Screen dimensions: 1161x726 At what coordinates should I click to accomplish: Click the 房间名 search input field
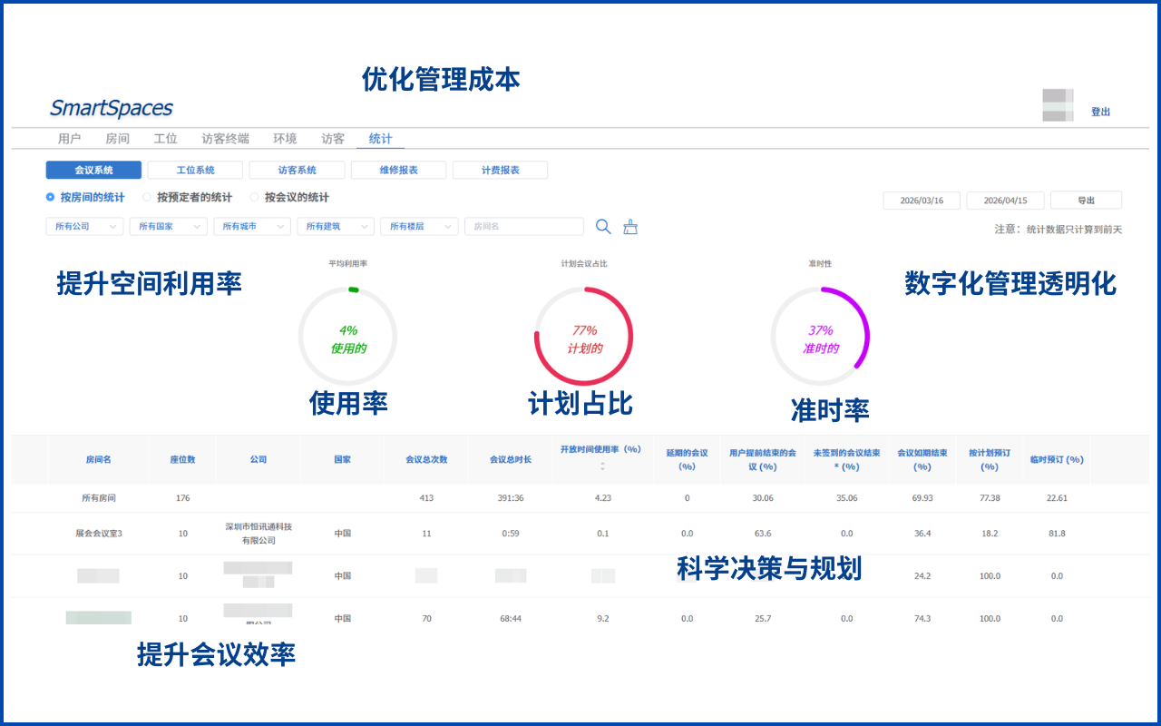point(524,226)
